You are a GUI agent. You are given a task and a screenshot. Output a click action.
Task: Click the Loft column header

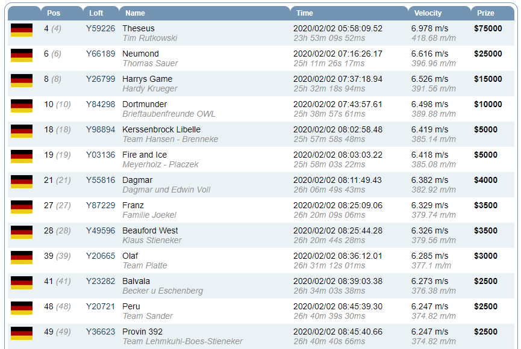[x=96, y=13]
